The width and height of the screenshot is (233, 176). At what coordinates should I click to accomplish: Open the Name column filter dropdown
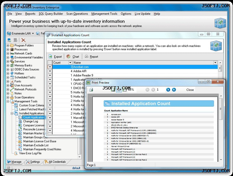click(x=215, y=63)
